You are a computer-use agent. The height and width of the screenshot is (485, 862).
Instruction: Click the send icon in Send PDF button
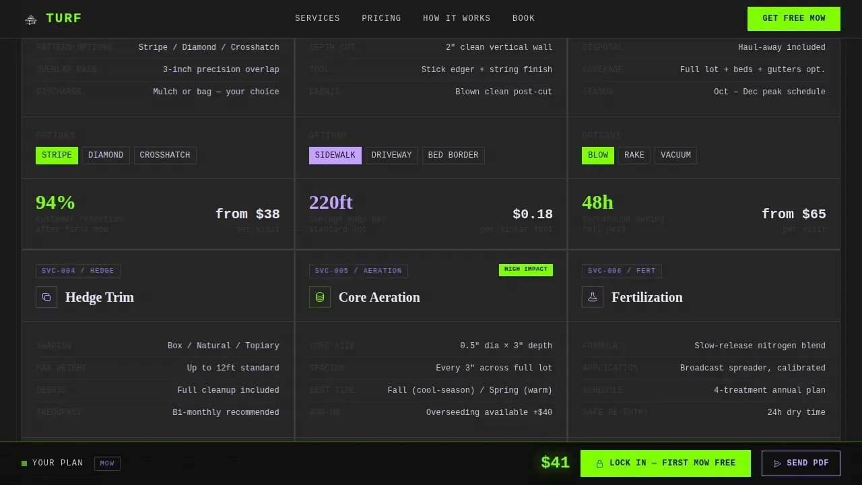tap(777, 463)
